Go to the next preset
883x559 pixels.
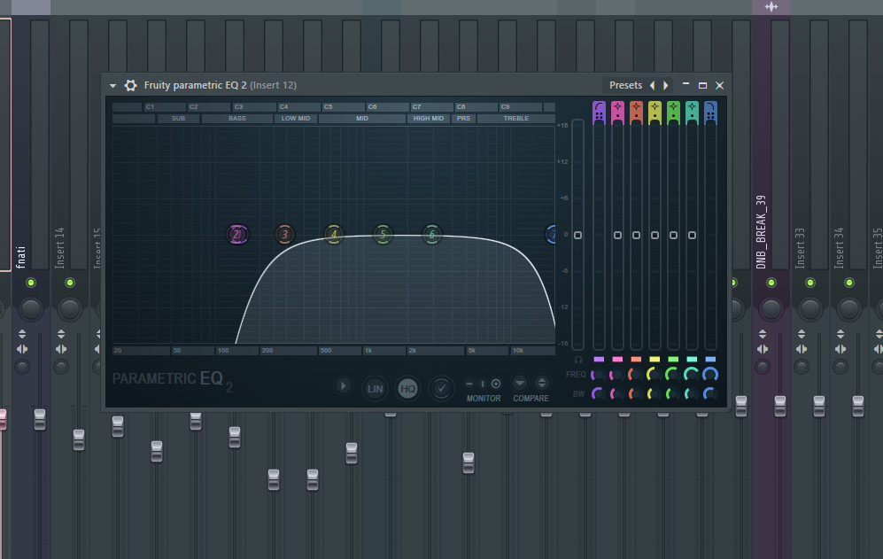click(666, 85)
